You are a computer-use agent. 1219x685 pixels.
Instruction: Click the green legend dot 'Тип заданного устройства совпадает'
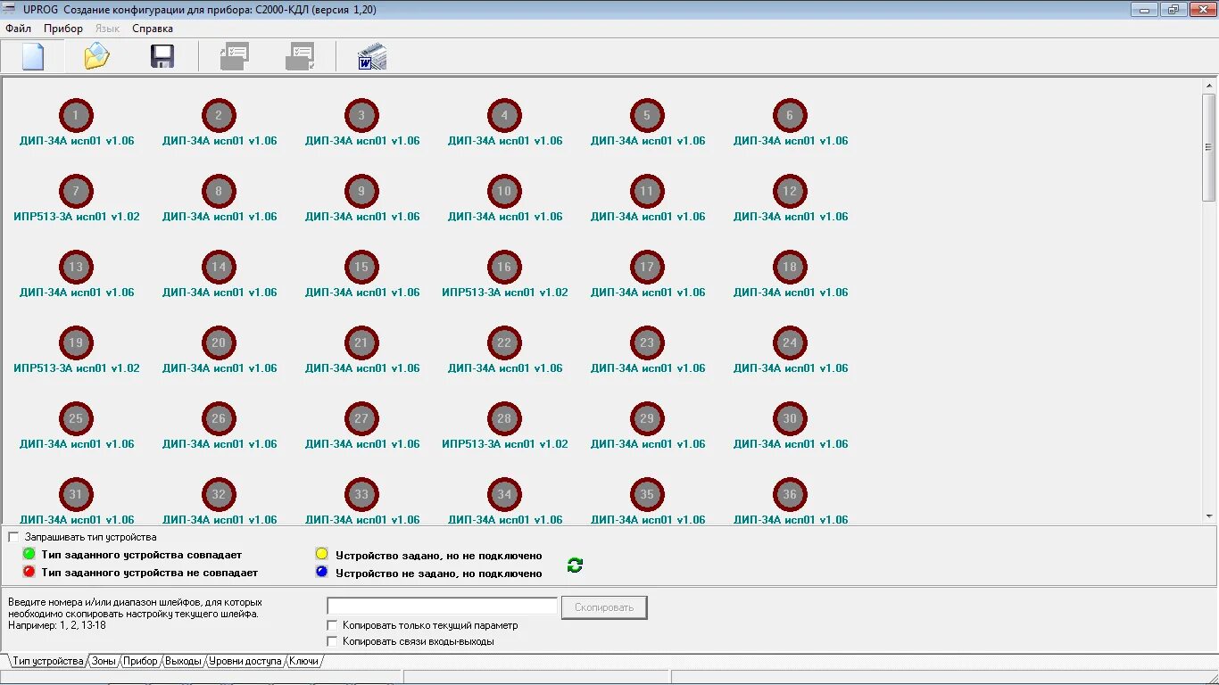click(x=29, y=554)
